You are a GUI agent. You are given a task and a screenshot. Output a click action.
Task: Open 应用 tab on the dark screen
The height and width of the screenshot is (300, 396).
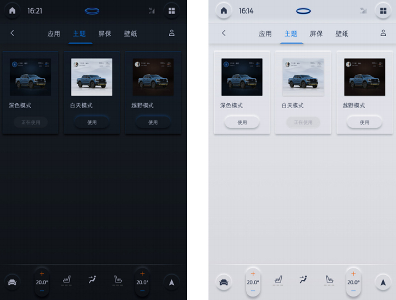point(53,34)
